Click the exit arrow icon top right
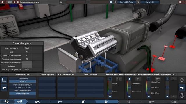The width and height of the screenshot is (186, 104). pyautogui.click(x=184, y=2)
